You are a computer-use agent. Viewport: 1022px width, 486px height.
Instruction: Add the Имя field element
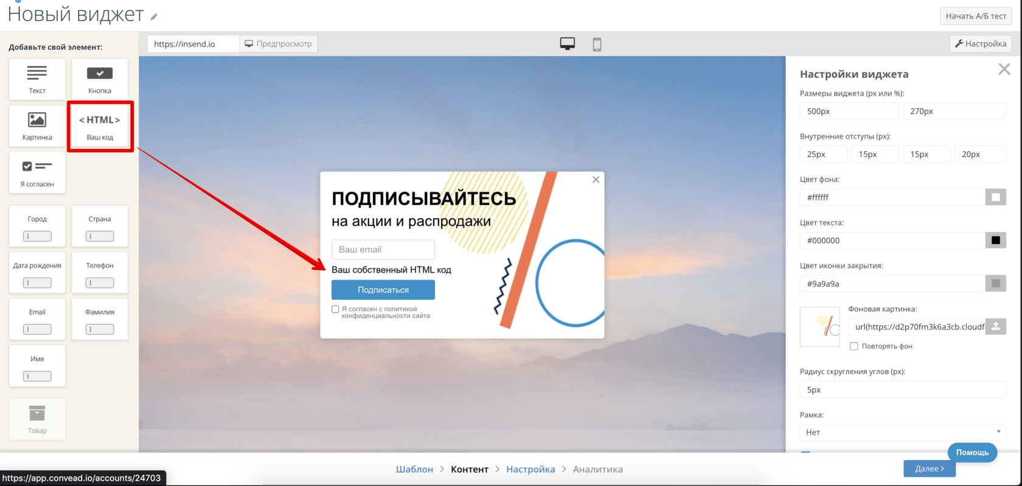(37, 366)
